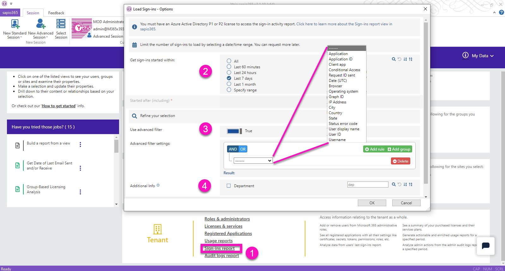Choose Username from the field list
The width and height of the screenshot is (505, 271).
[x=337, y=140]
